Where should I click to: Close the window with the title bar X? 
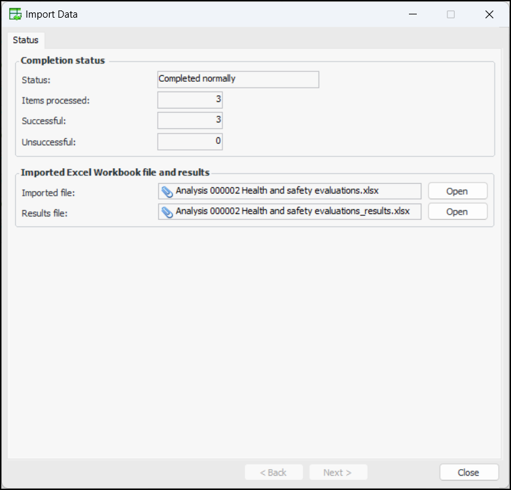pos(489,14)
